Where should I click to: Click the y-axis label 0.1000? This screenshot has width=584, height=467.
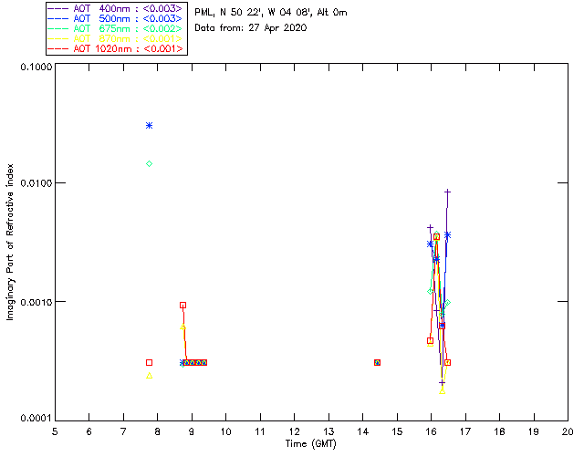click(36, 67)
